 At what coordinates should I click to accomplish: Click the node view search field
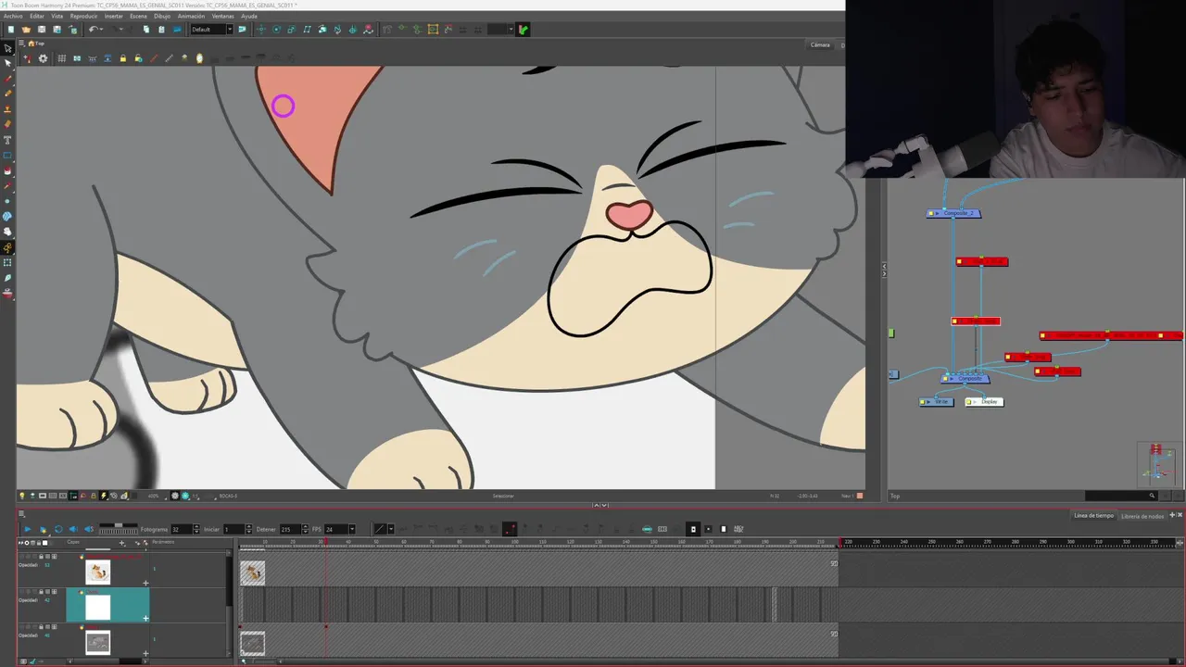coord(1119,496)
